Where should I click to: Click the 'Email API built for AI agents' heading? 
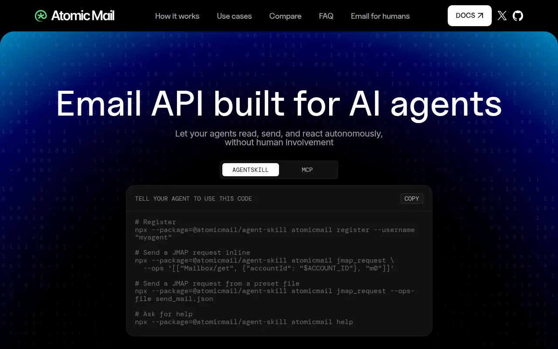tap(279, 104)
